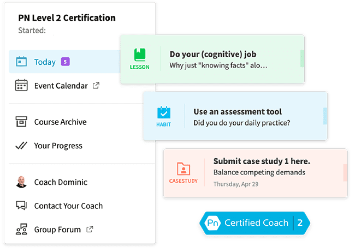
Task: Click the PN Certified Coach badge
Action: click(256, 223)
